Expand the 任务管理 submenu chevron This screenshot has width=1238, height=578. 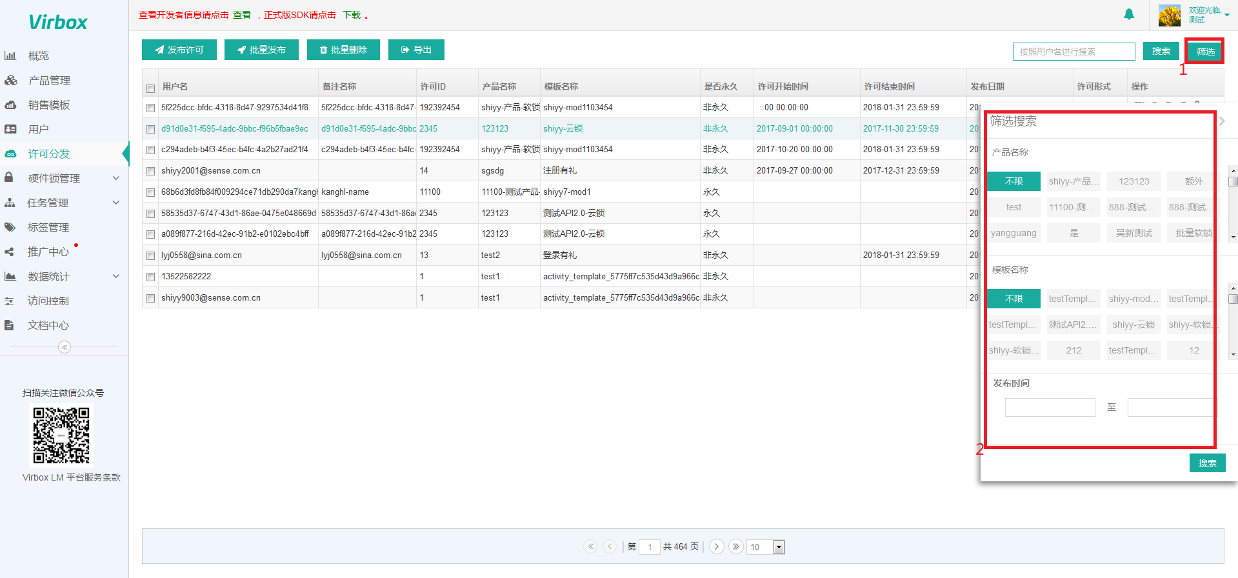coord(116,203)
